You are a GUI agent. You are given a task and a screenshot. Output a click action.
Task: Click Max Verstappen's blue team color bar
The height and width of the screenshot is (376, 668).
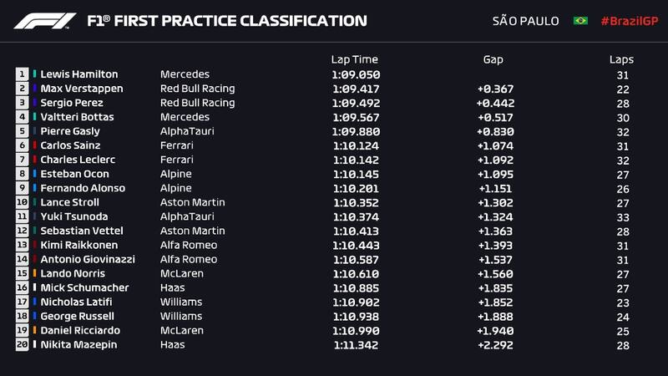35,89
